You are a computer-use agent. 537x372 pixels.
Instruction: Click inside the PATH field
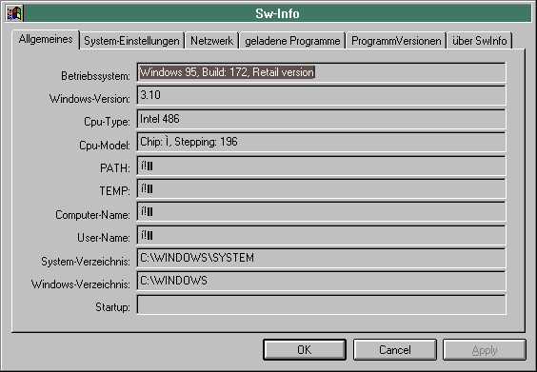[321, 166]
